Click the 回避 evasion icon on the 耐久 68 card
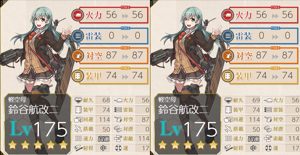The height and width of the screenshot is (155, 300). point(78,119)
